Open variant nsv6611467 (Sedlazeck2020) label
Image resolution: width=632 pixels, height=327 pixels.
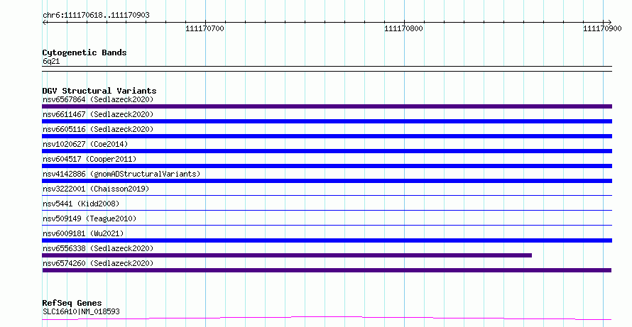(x=98, y=114)
